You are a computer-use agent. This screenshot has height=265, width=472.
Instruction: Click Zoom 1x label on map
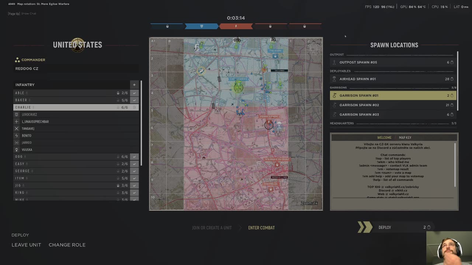[x=309, y=203]
